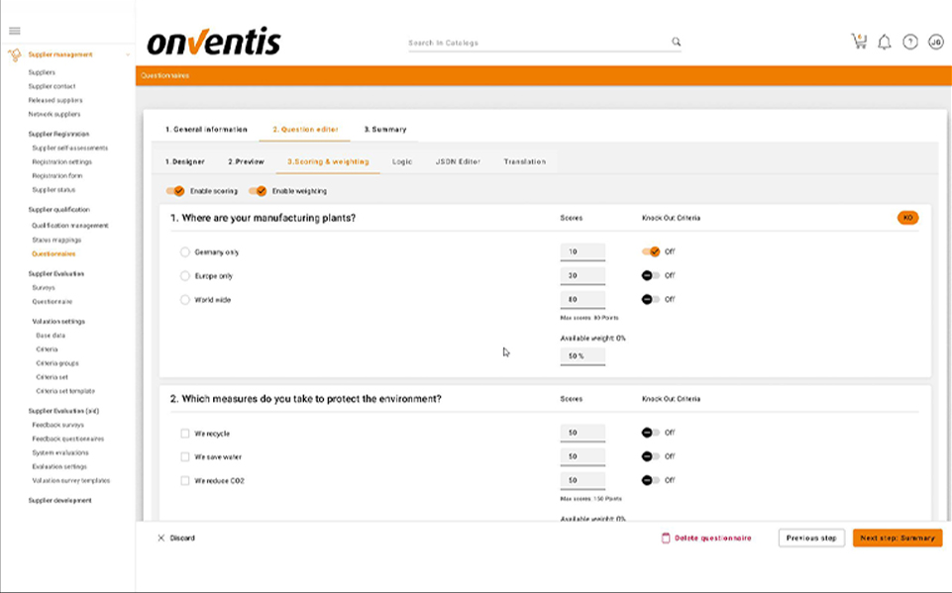Switch to the Logic tab

[401, 161]
